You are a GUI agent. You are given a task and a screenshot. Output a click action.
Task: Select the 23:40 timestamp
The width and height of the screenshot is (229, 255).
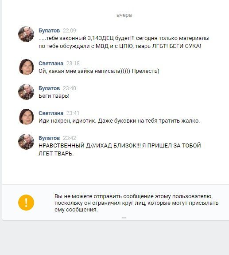[70, 88]
